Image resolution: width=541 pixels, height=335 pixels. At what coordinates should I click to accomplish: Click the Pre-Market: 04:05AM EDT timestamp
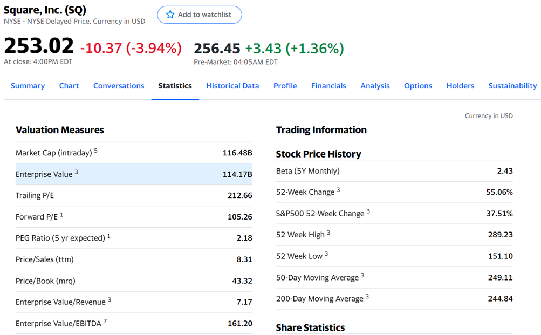click(236, 62)
